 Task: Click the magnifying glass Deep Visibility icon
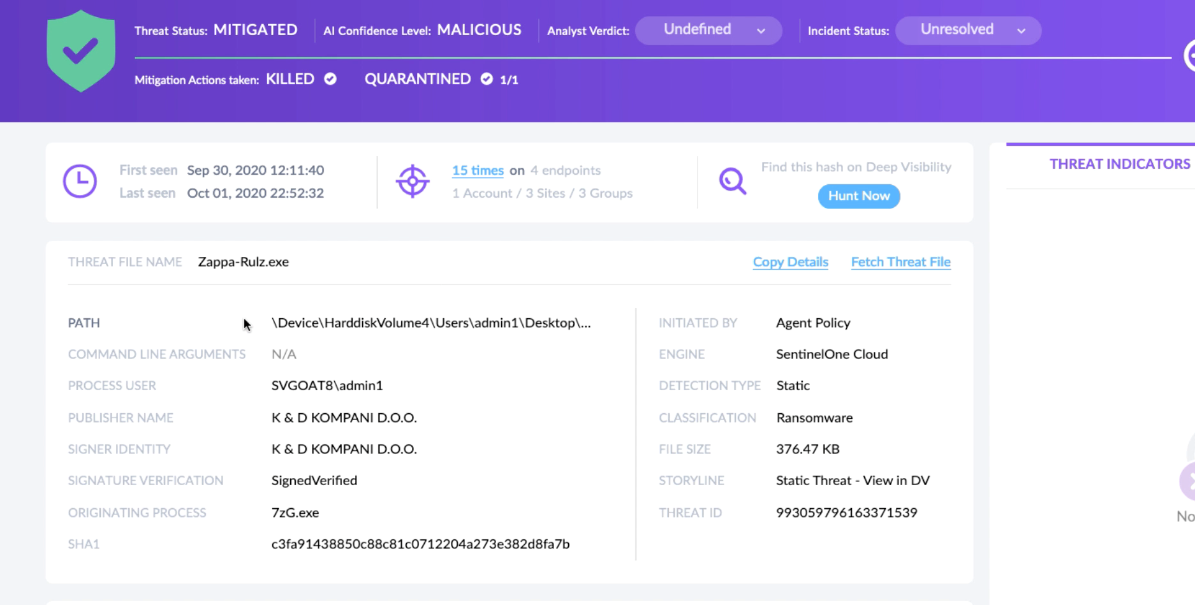731,182
